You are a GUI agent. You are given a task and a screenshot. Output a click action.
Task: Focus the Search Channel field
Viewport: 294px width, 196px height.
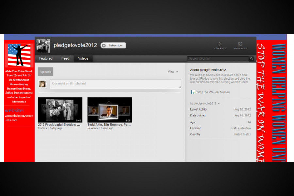click(218, 59)
